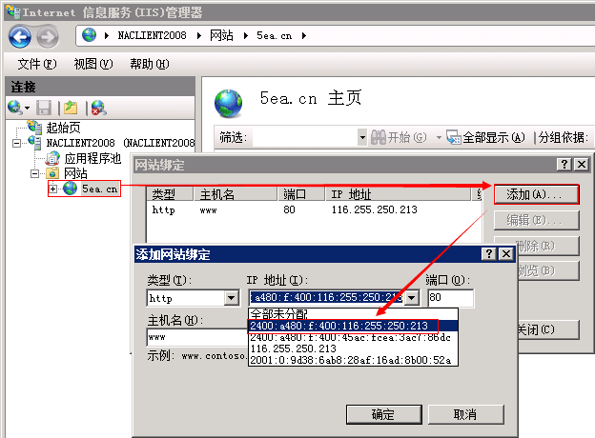Click the 端口 port input field
Viewport: 595px width, 438px height.
pos(449,298)
